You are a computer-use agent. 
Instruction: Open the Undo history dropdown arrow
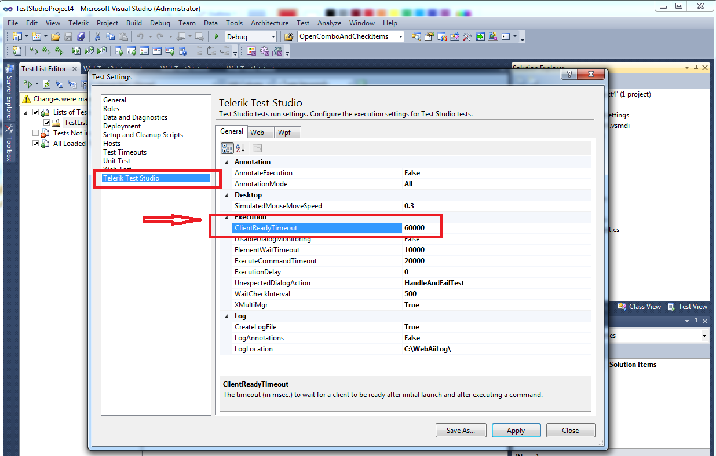149,36
